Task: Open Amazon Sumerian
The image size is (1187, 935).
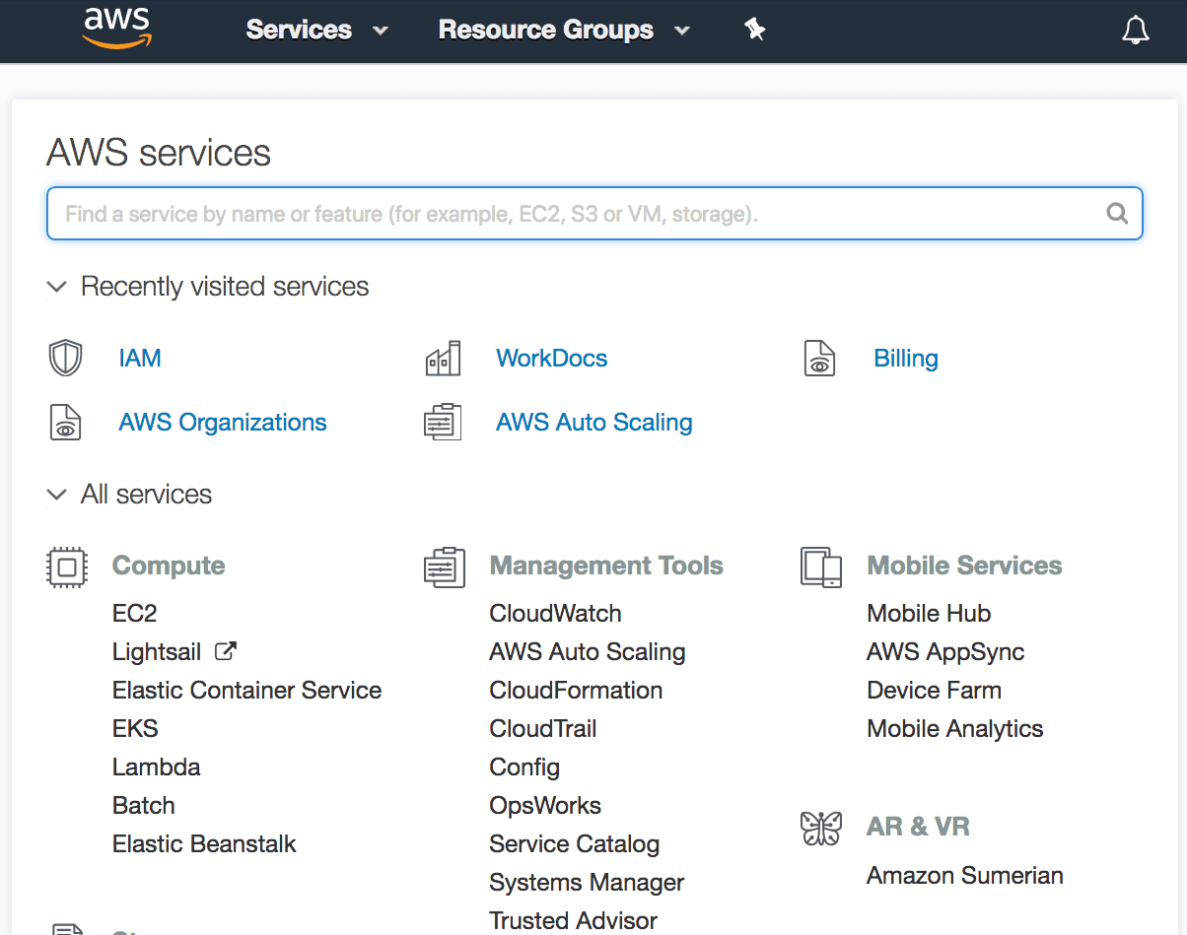Action: [x=965, y=876]
